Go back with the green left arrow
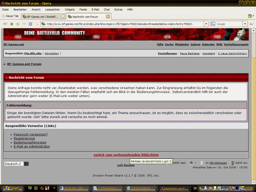 click(11, 24)
